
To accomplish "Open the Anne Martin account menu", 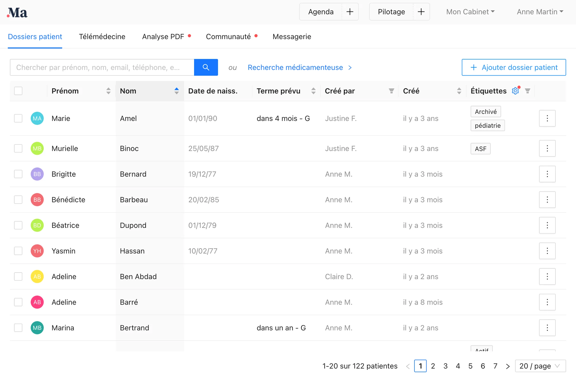I will (x=540, y=12).
